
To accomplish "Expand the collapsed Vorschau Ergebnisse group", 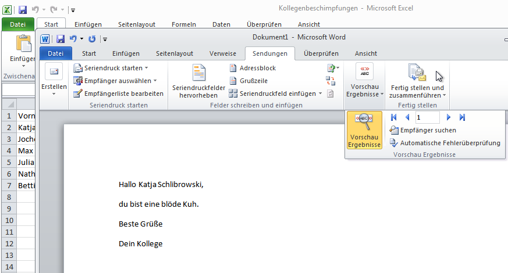I will tap(365, 81).
